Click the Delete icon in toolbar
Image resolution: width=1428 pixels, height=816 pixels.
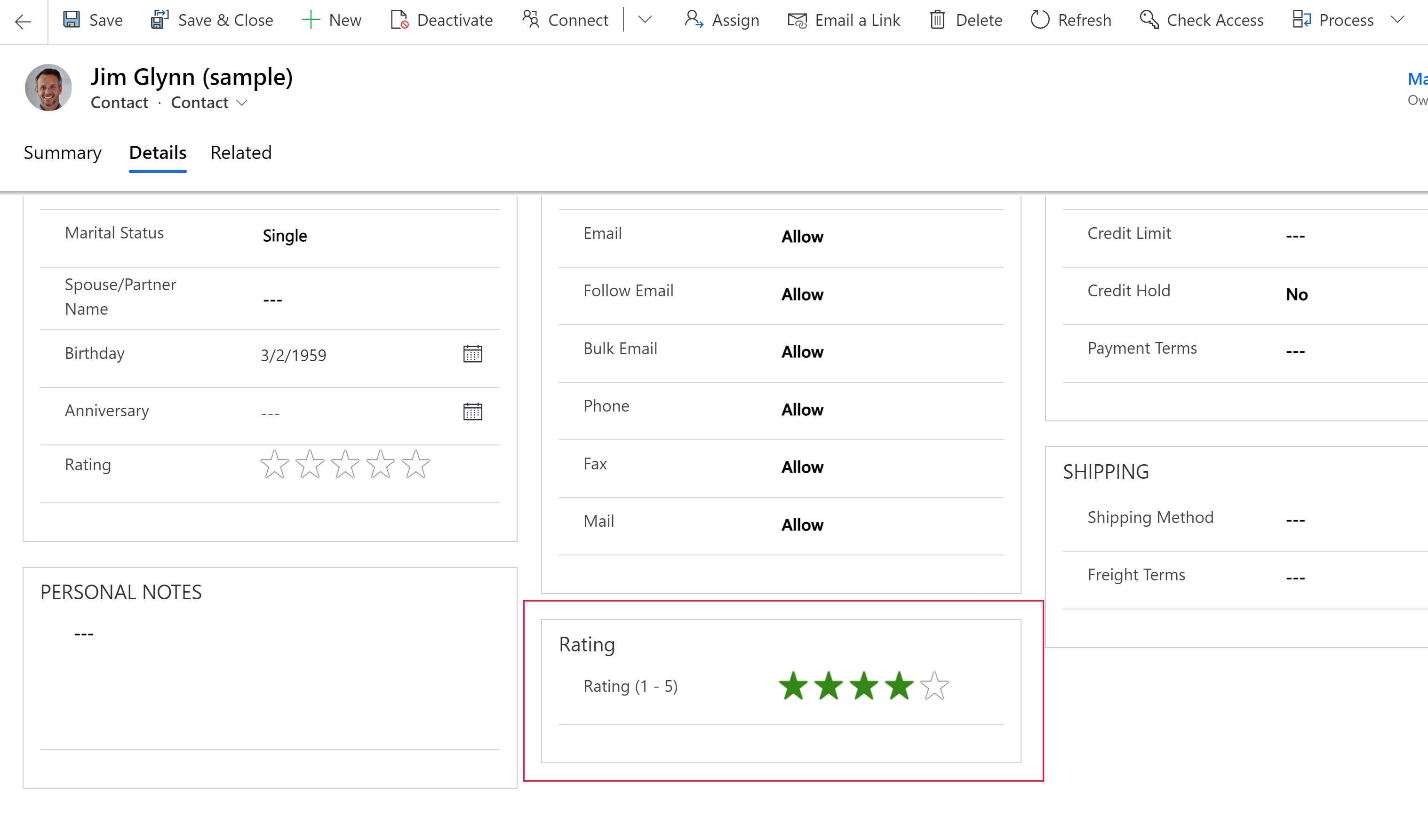pyautogui.click(x=938, y=20)
